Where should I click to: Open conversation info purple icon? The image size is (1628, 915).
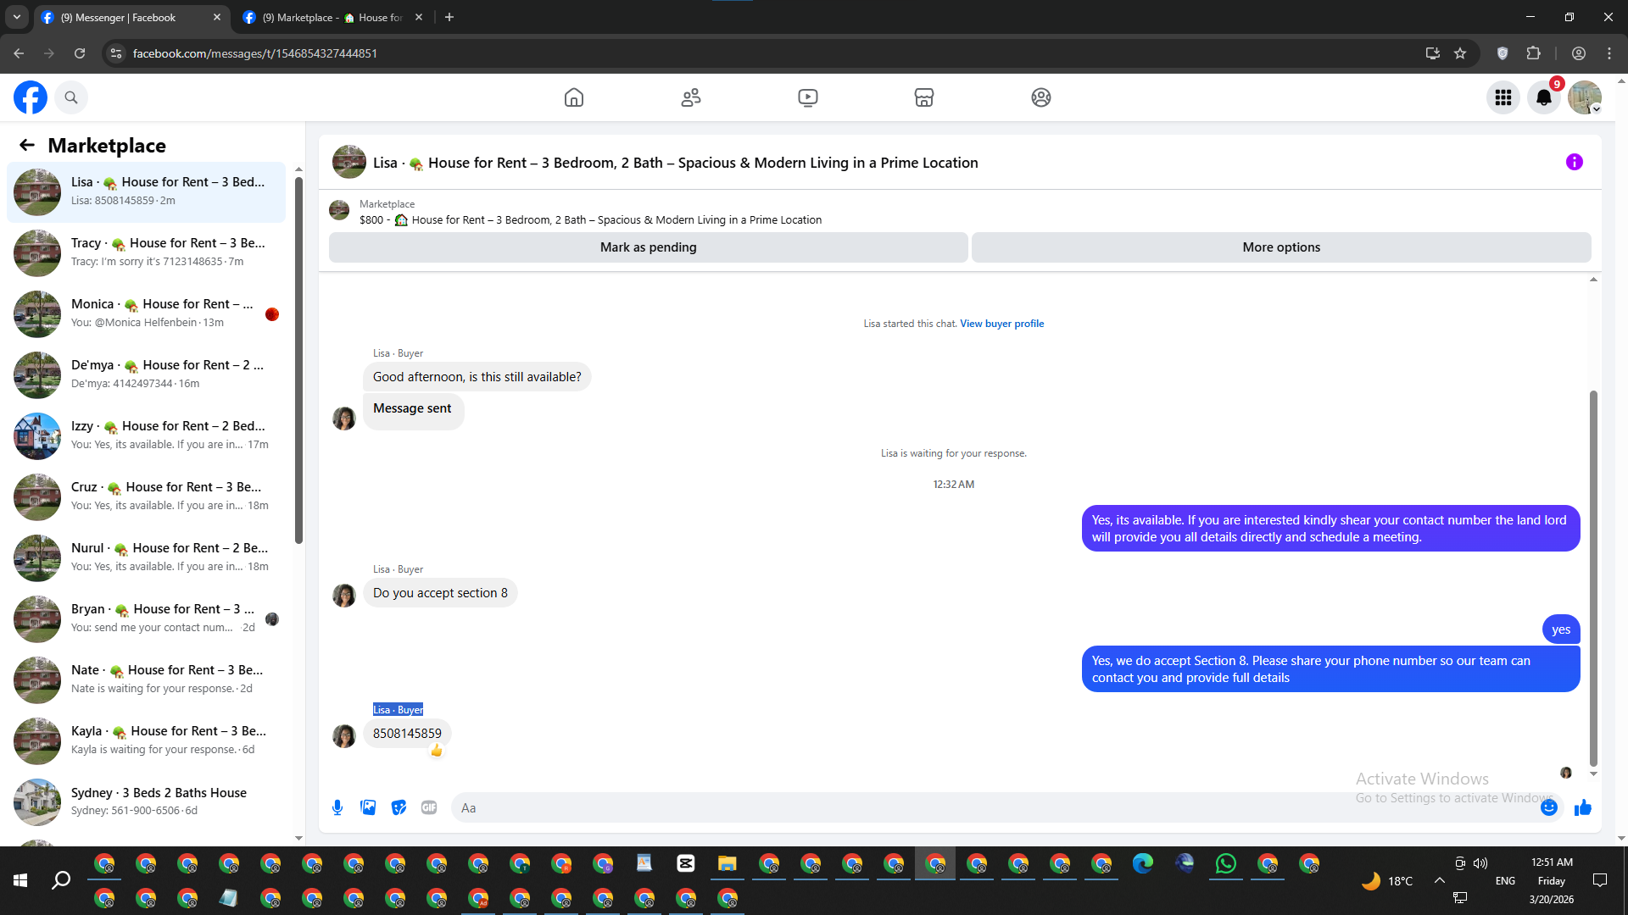[x=1574, y=162]
